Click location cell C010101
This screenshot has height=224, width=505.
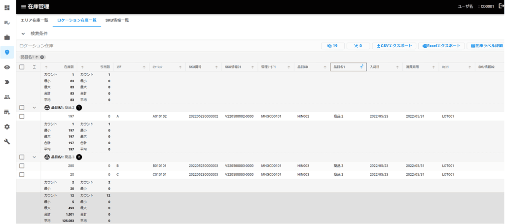159,174
